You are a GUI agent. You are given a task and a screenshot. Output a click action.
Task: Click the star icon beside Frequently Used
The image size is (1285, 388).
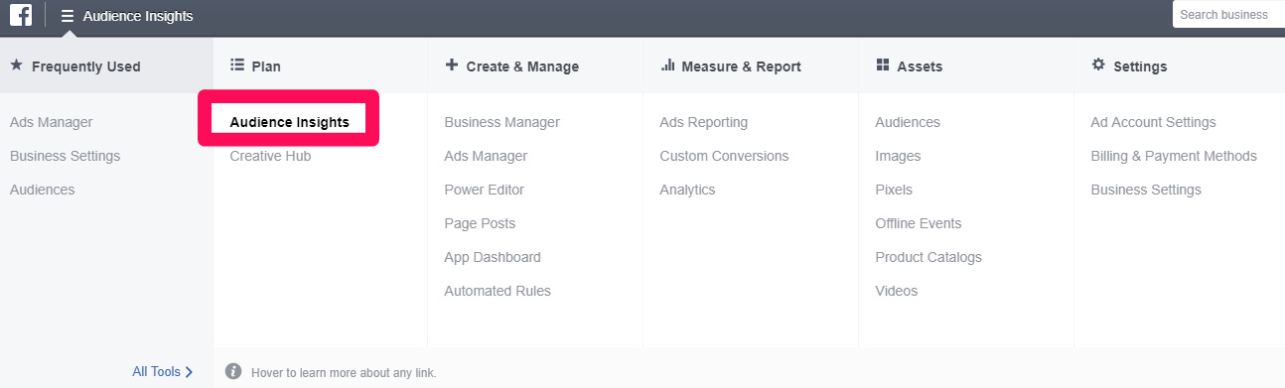coord(16,65)
